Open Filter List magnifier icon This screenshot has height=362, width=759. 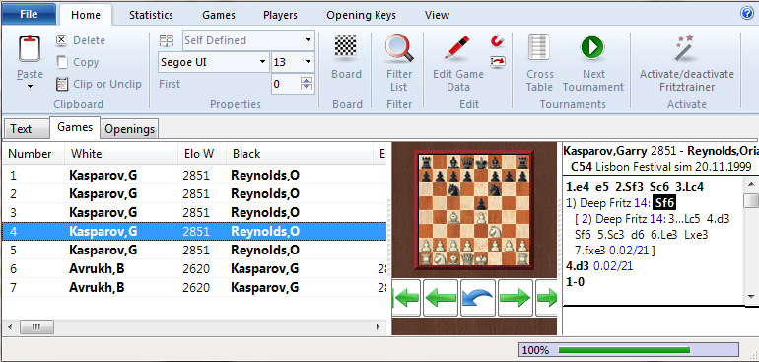(x=399, y=49)
